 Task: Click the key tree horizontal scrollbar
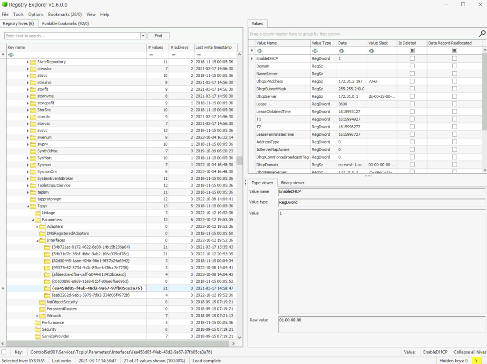point(118,343)
